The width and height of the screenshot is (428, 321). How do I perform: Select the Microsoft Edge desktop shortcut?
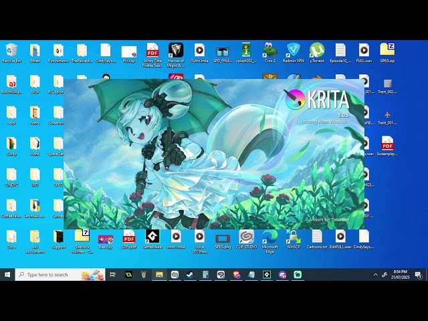pos(270,241)
